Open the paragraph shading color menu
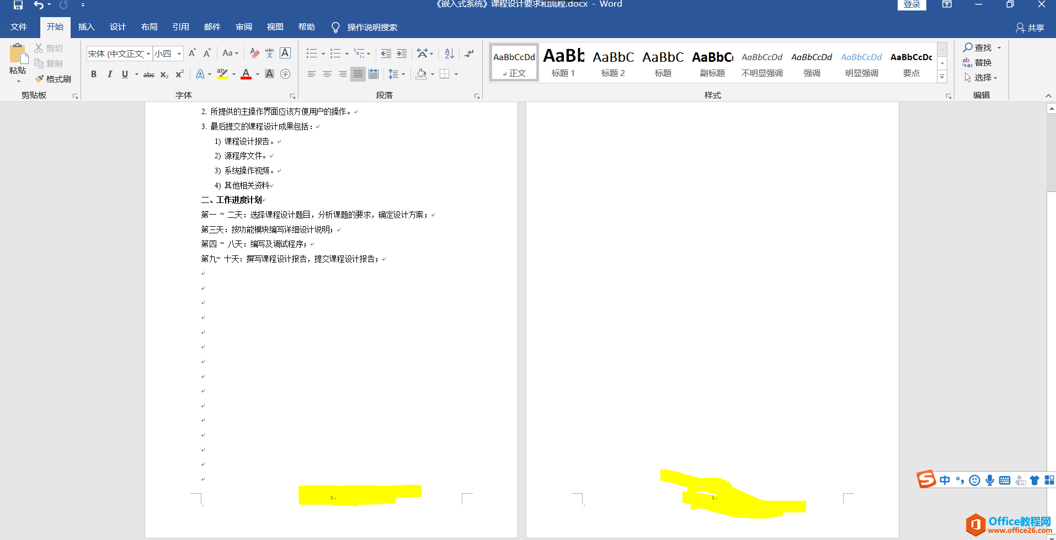Image resolution: width=1056 pixels, height=540 pixels. pos(433,74)
